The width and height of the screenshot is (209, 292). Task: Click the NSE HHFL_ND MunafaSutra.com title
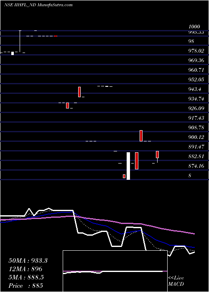coord(38,5)
